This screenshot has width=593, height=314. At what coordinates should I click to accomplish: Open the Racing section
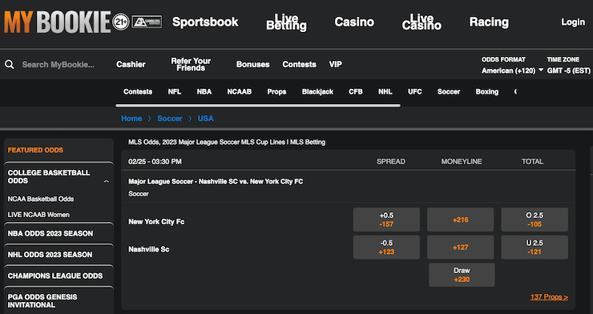(x=489, y=22)
